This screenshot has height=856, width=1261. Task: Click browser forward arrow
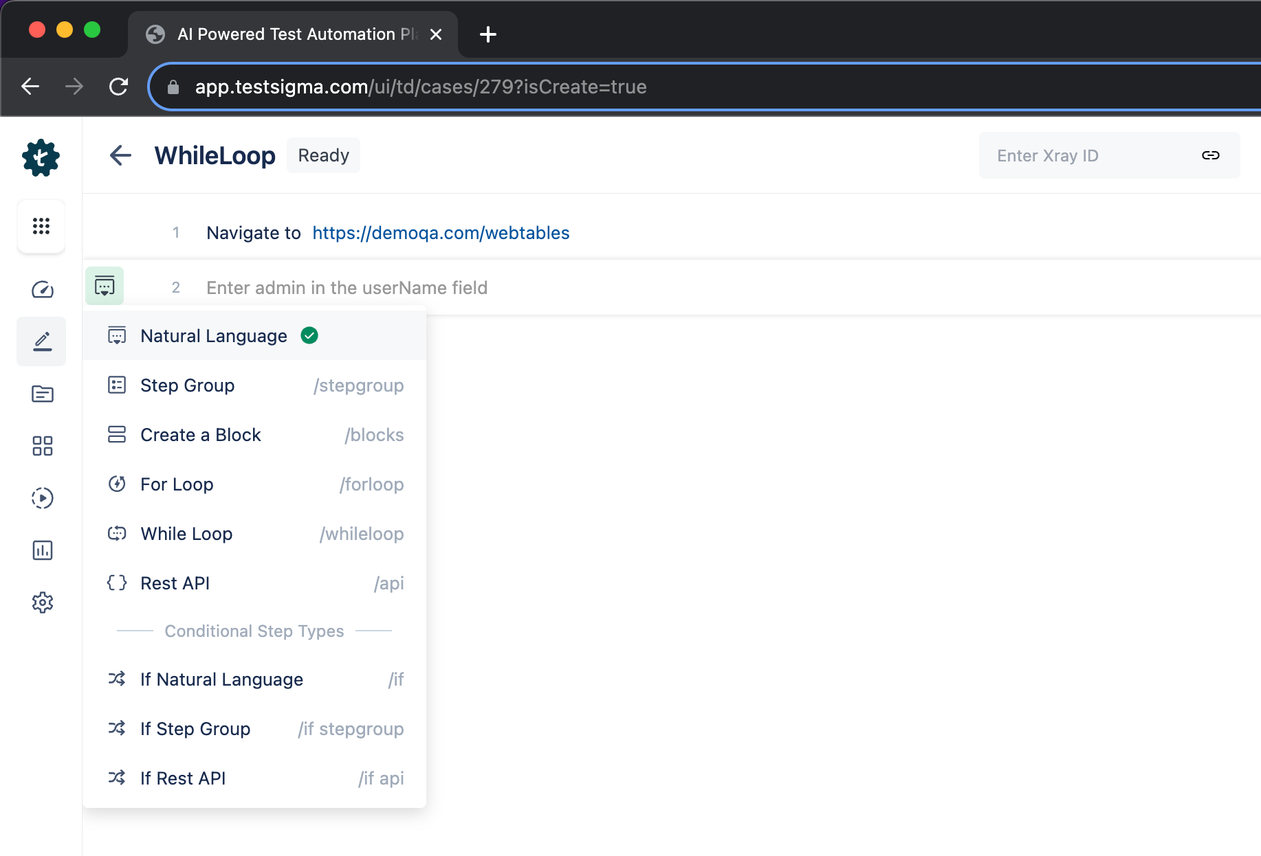pos(74,87)
